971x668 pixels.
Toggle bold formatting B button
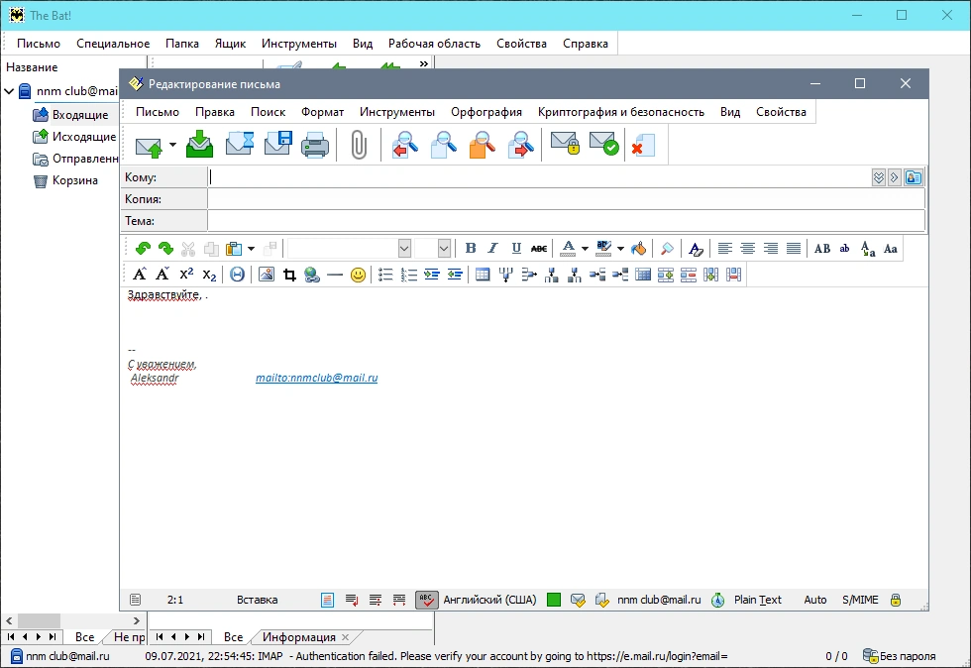coord(471,249)
